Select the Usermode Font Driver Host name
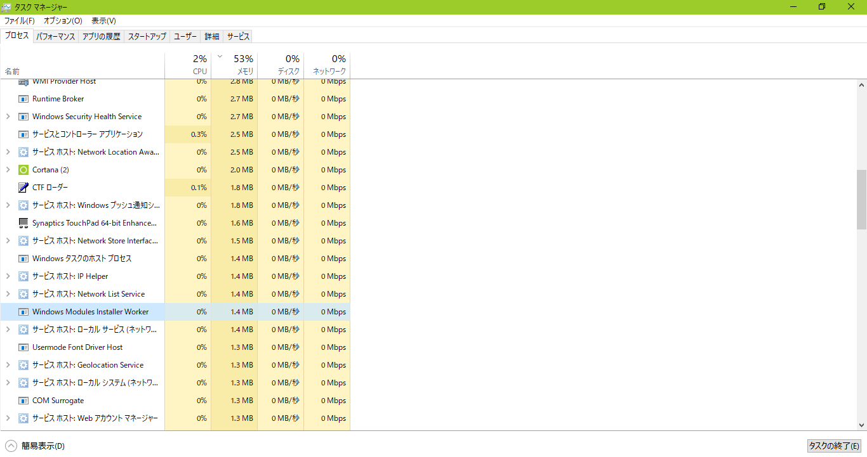The width and height of the screenshot is (867, 457). click(x=77, y=347)
